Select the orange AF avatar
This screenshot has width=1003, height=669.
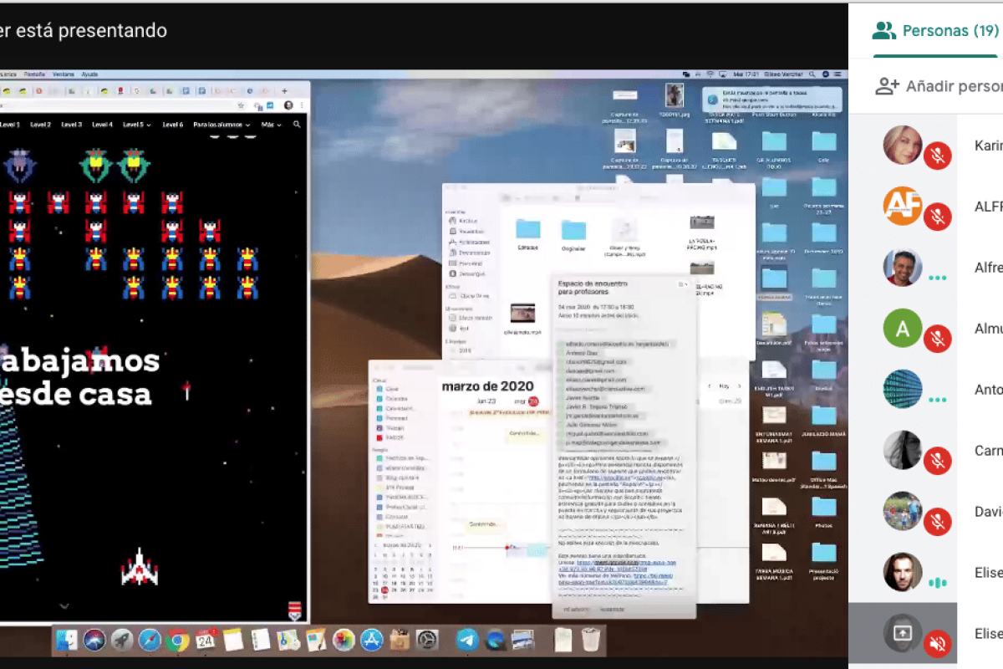903,207
